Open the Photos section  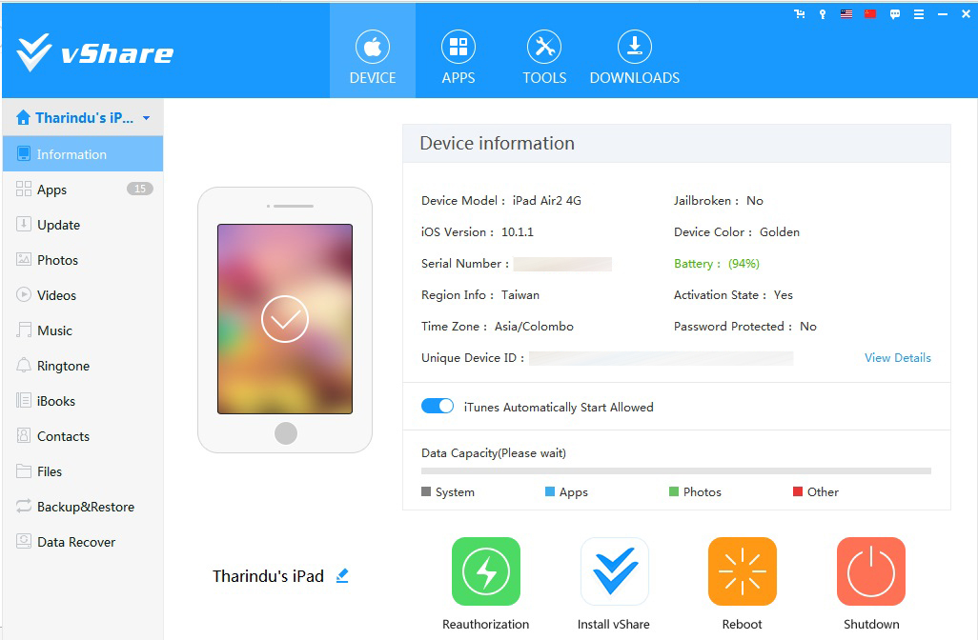83,260
